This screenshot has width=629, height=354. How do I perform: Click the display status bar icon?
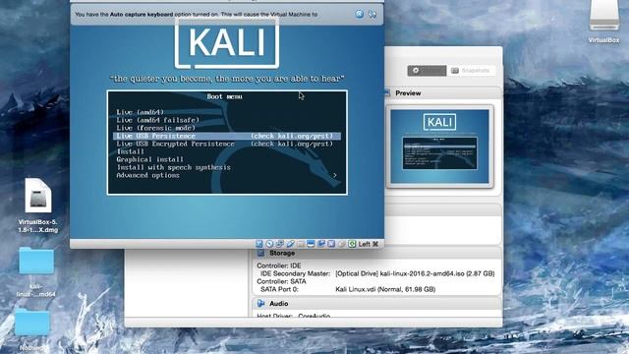311,244
